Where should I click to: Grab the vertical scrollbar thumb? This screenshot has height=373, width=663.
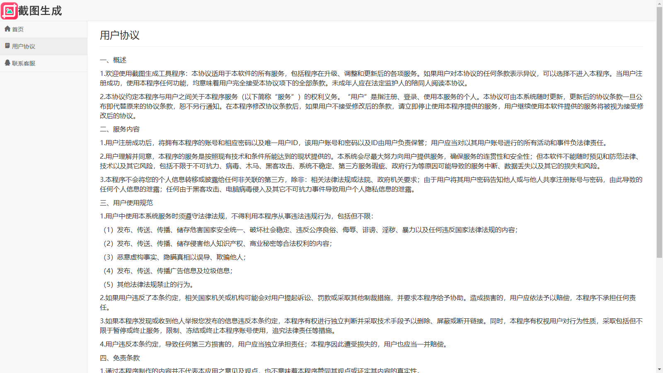(x=659, y=133)
